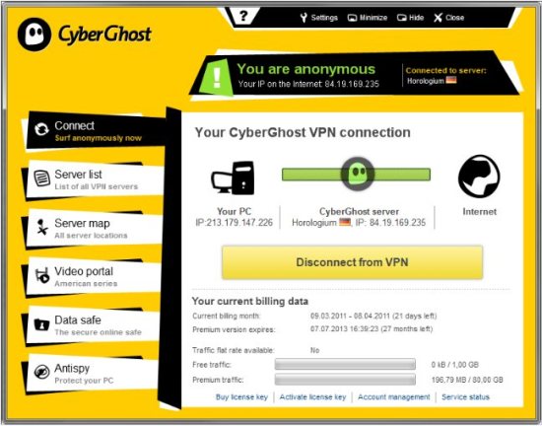Click the Internet globe icon
This screenshot has height=426, width=542.
point(479,177)
